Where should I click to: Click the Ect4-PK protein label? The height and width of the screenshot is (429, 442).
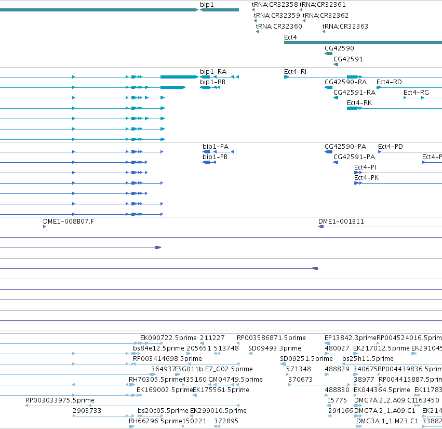pyautogui.click(x=367, y=178)
